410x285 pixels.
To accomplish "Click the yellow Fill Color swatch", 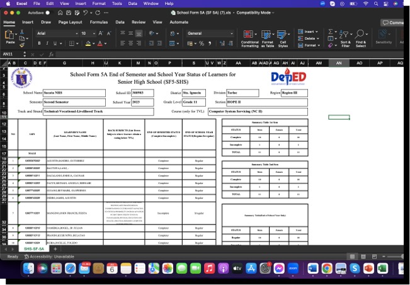I will [88, 44].
